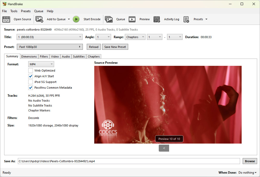Open the File menu
This screenshot has height=177, width=260.
[4, 11]
